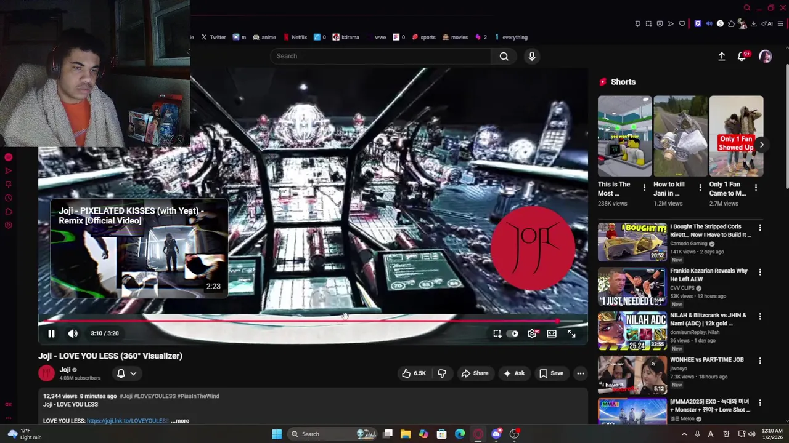Click the Opera toolbar snapshot icon

click(x=648, y=24)
